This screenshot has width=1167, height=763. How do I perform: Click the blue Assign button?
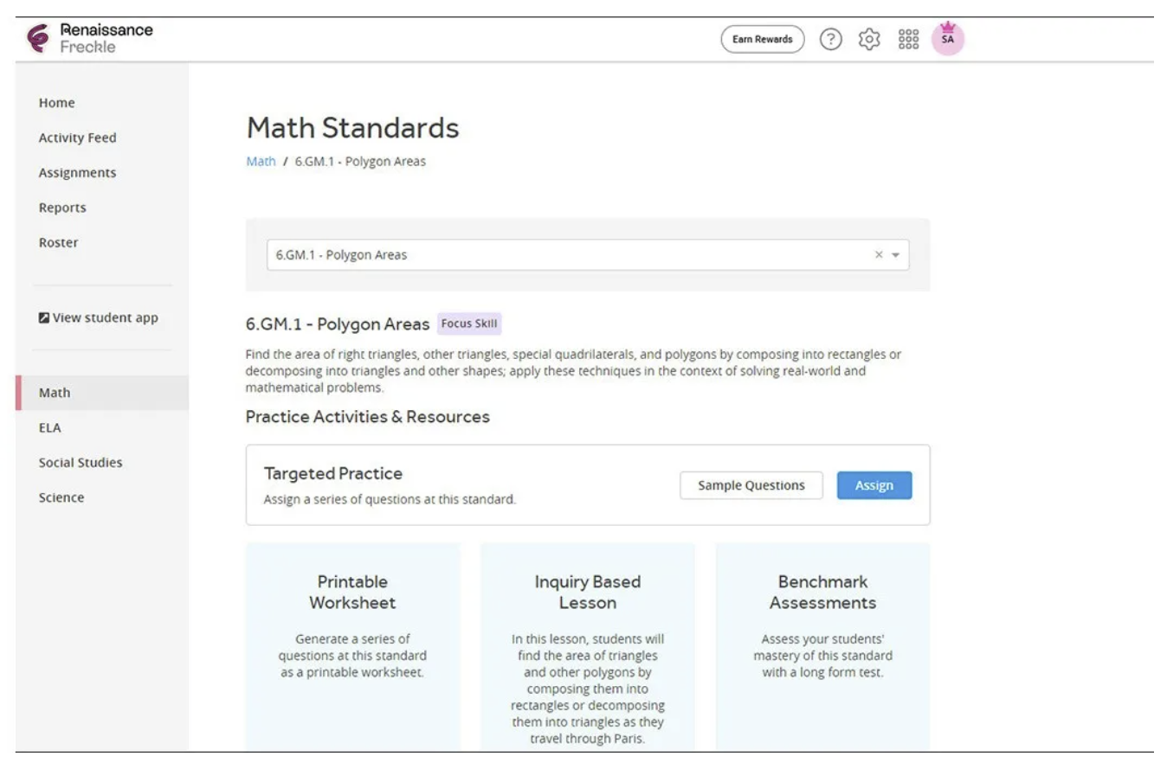[x=874, y=485]
